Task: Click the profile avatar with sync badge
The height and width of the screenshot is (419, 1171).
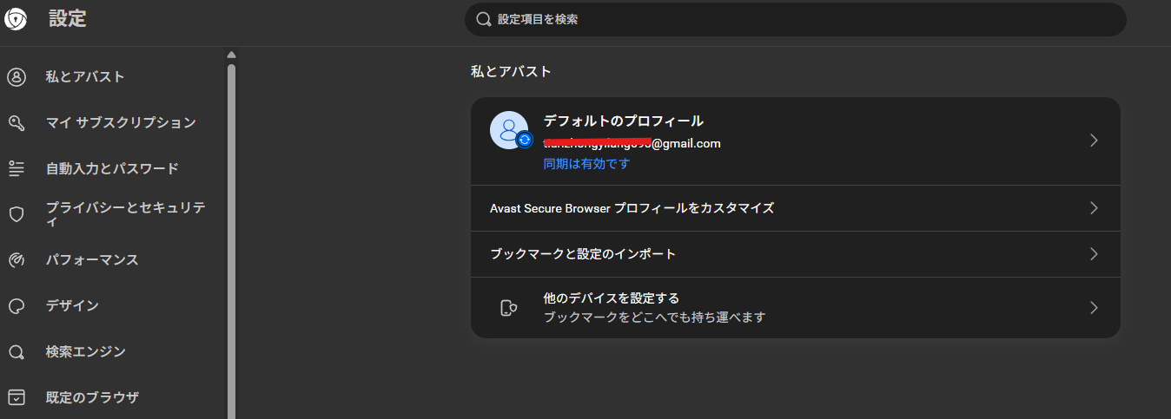Action: pyautogui.click(x=509, y=130)
